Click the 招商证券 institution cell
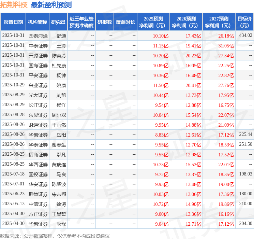The width and height of the screenshot is (254, 239). point(38,155)
